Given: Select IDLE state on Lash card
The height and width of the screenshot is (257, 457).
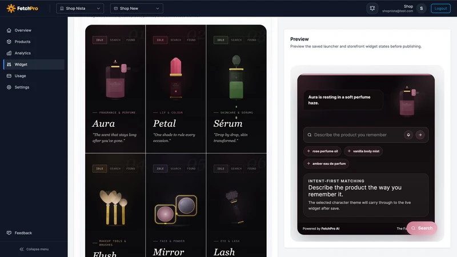Looking at the screenshot, I should click(221, 168).
